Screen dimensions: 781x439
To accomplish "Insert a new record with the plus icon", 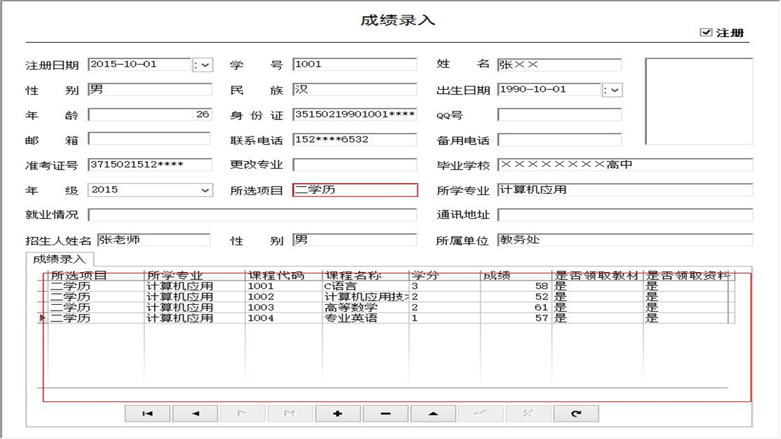I will coord(337,413).
